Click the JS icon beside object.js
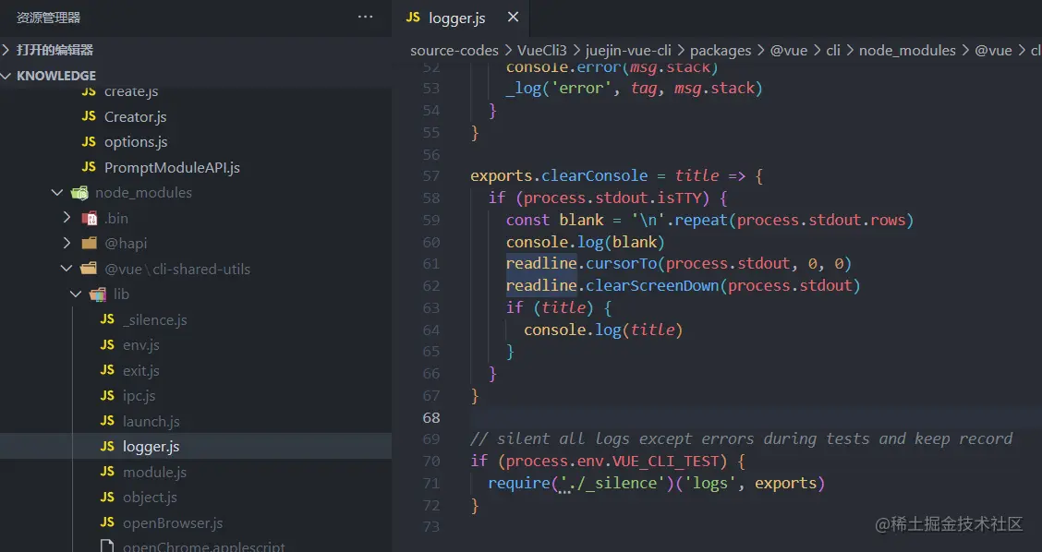 tap(108, 497)
